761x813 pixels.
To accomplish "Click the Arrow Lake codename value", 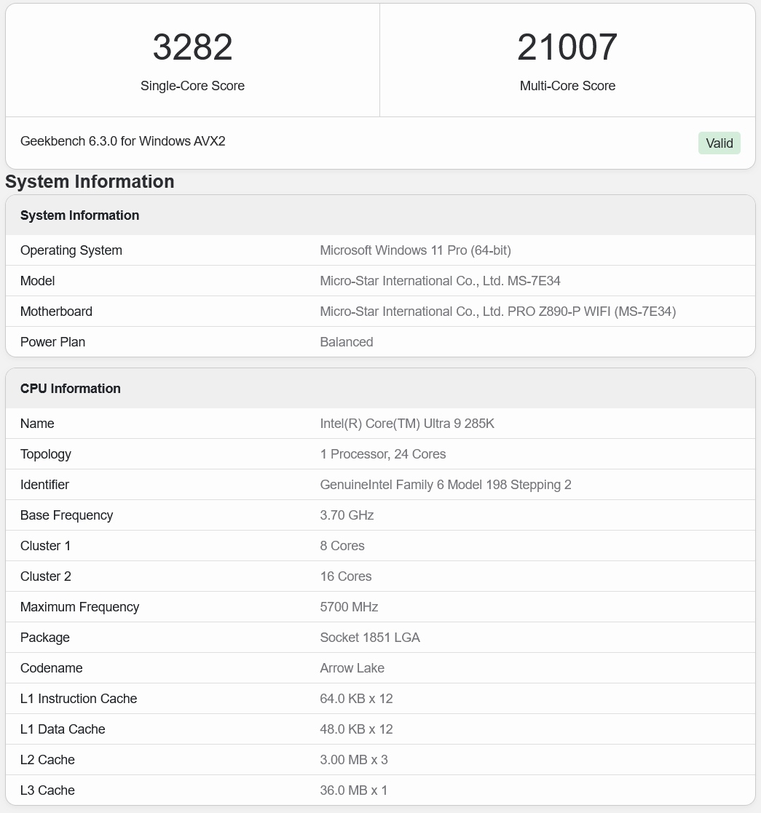I will coord(352,668).
